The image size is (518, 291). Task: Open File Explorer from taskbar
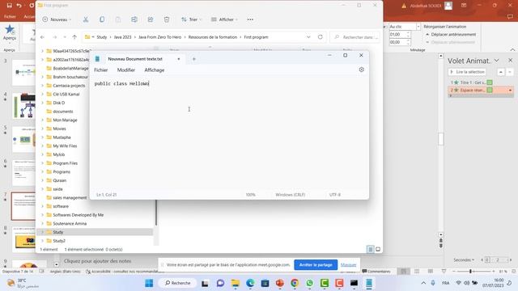coord(236,283)
